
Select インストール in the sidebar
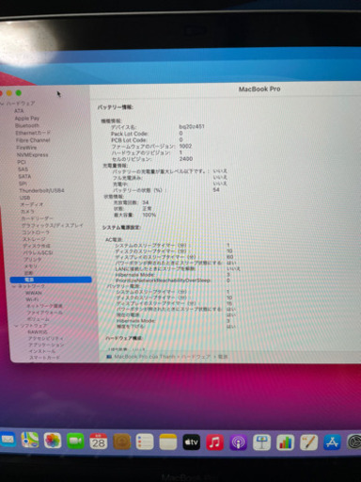(42, 351)
